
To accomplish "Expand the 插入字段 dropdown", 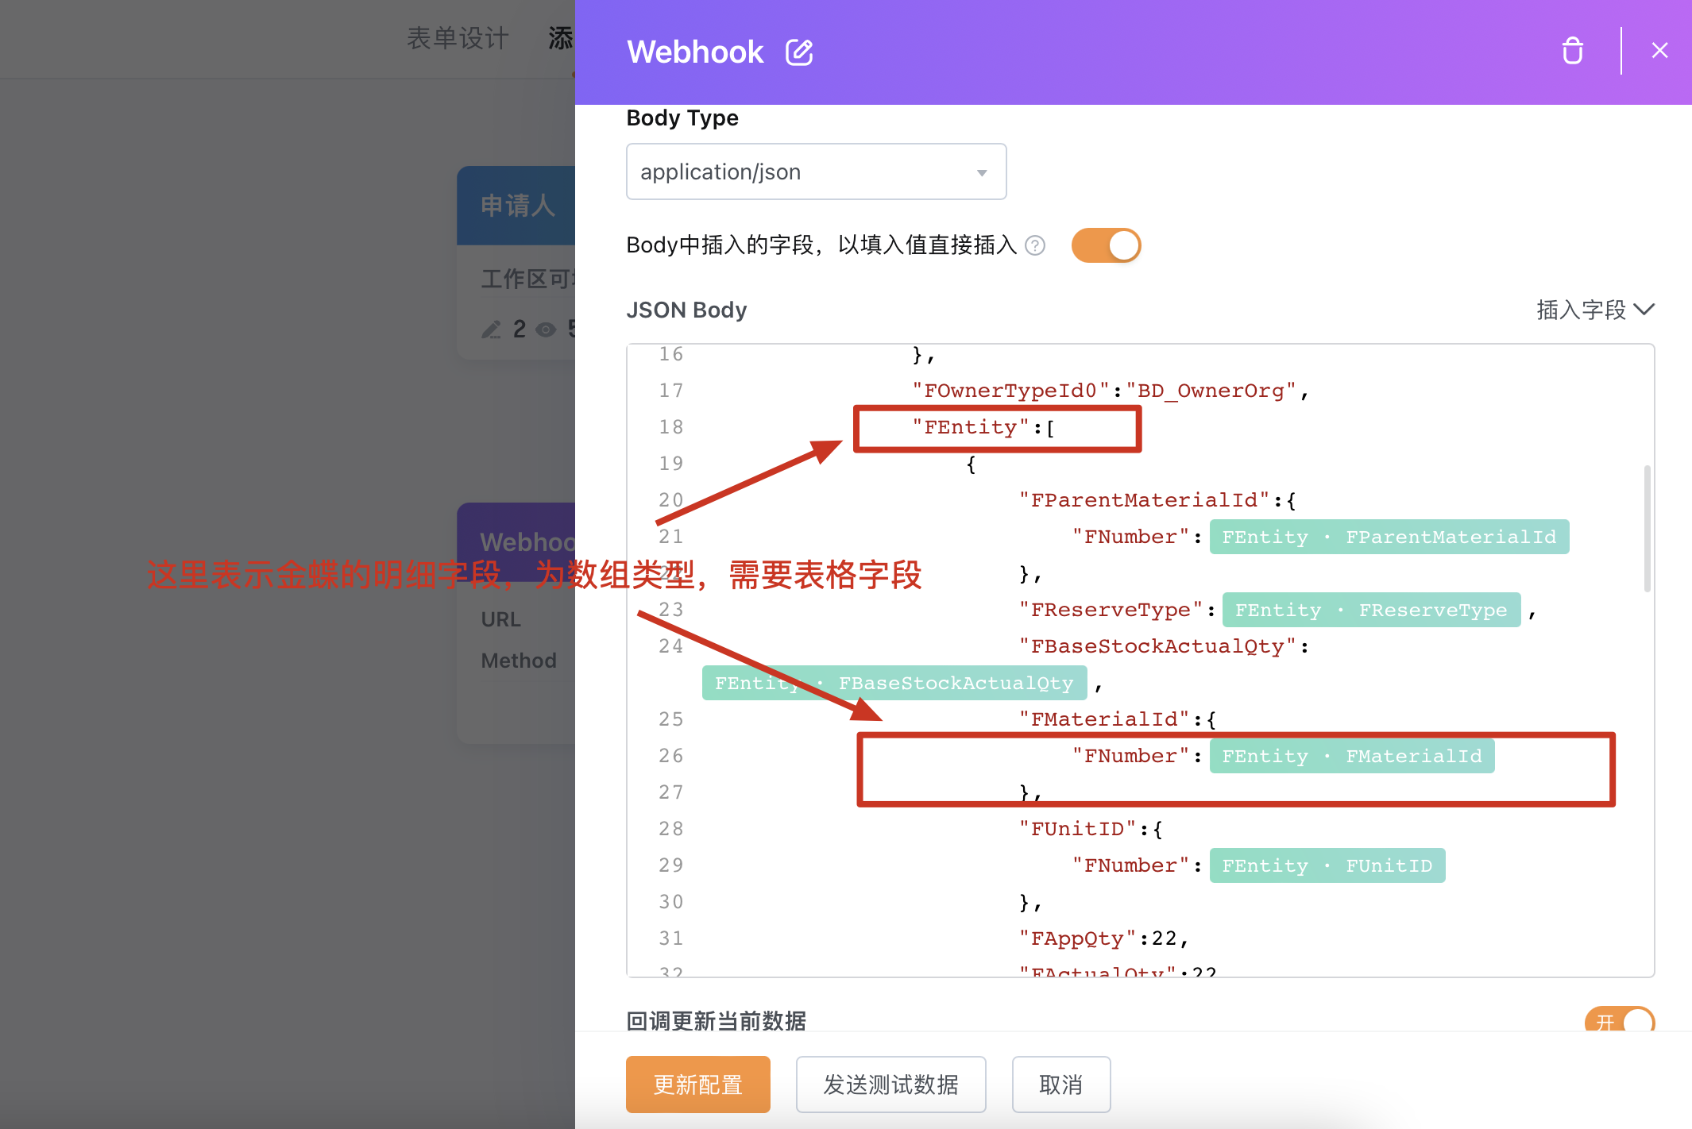I will point(1595,310).
